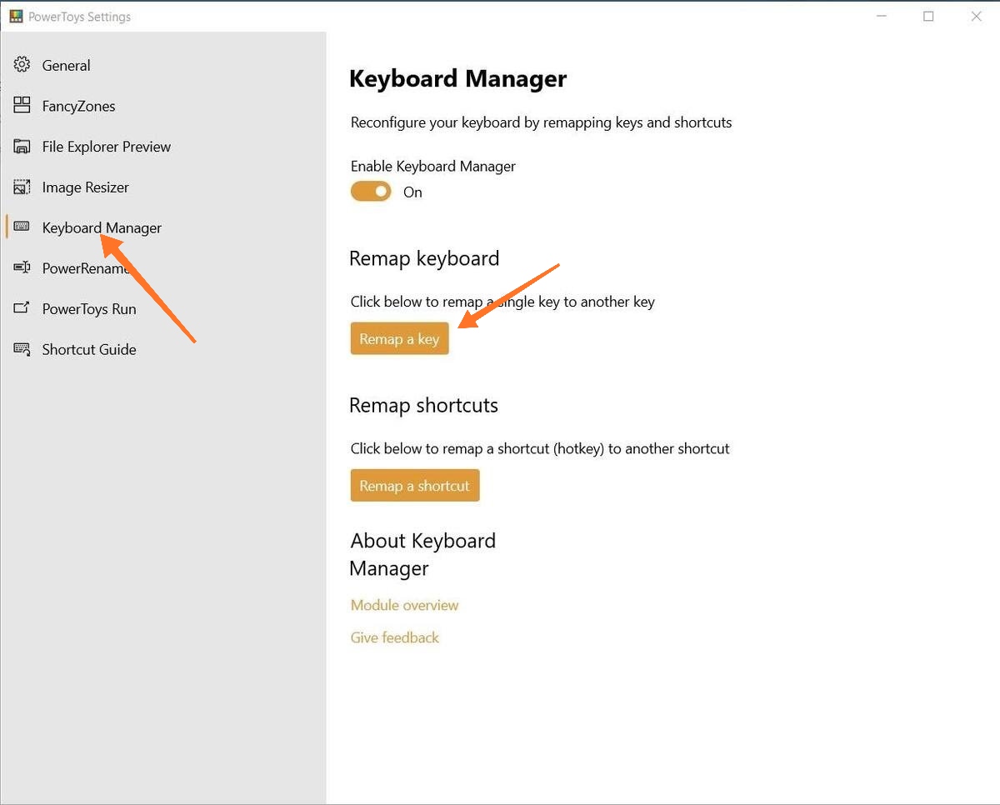Click the FancyZones layout icon
This screenshot has height=805, width=1000.
[x=22, y=106]
